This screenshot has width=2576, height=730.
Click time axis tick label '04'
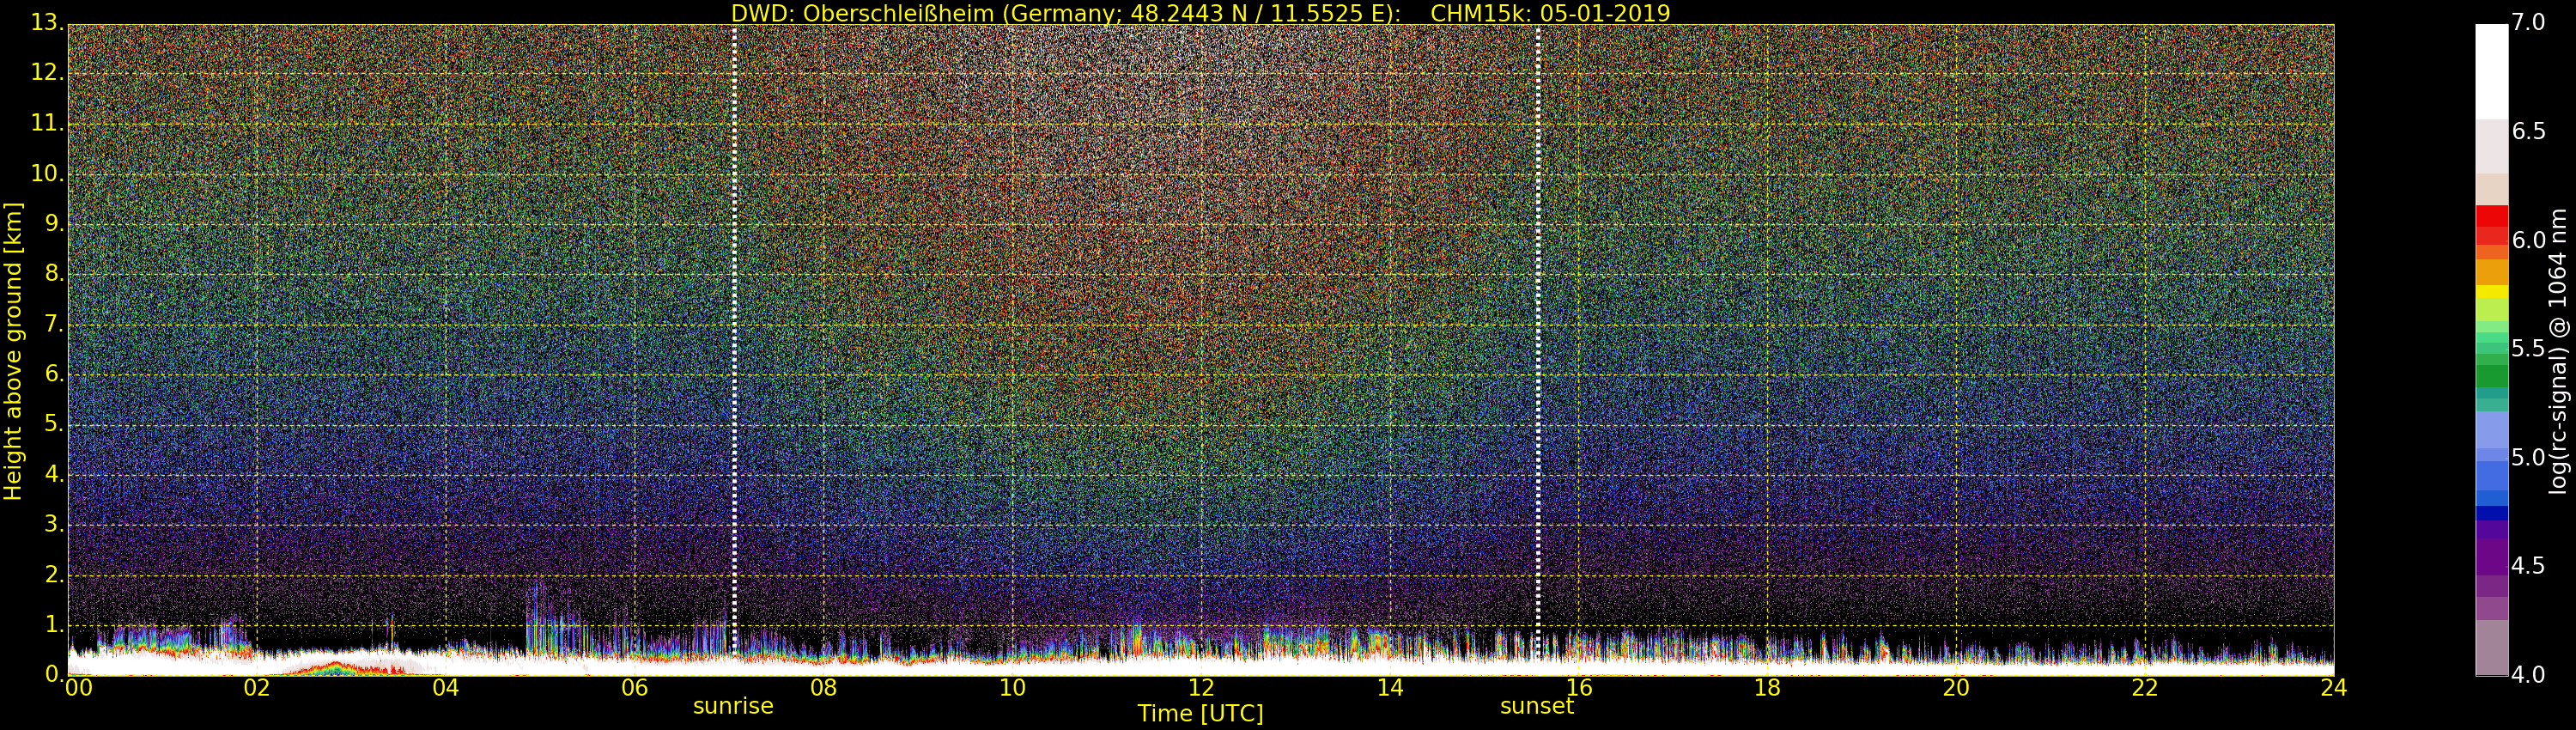coord(446,688)
